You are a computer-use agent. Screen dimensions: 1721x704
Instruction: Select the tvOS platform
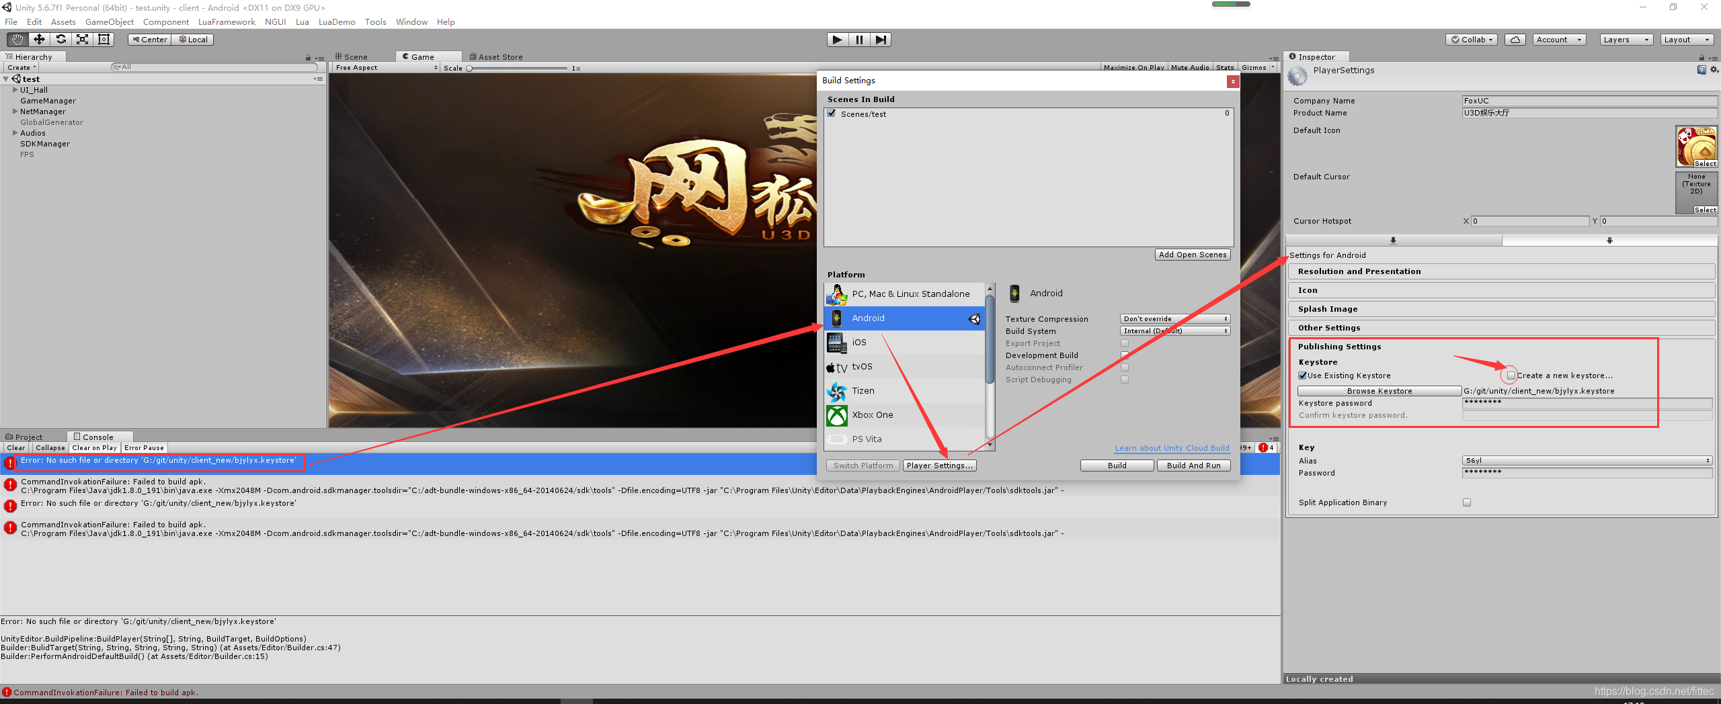point(905,366)
